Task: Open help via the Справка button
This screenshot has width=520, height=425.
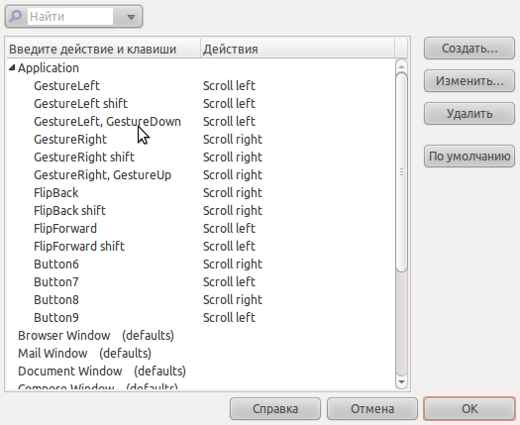Action: [x=275, y=409]
